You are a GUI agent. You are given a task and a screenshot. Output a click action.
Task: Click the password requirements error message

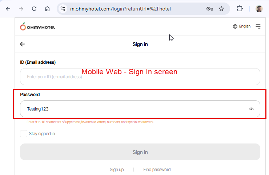90,122
